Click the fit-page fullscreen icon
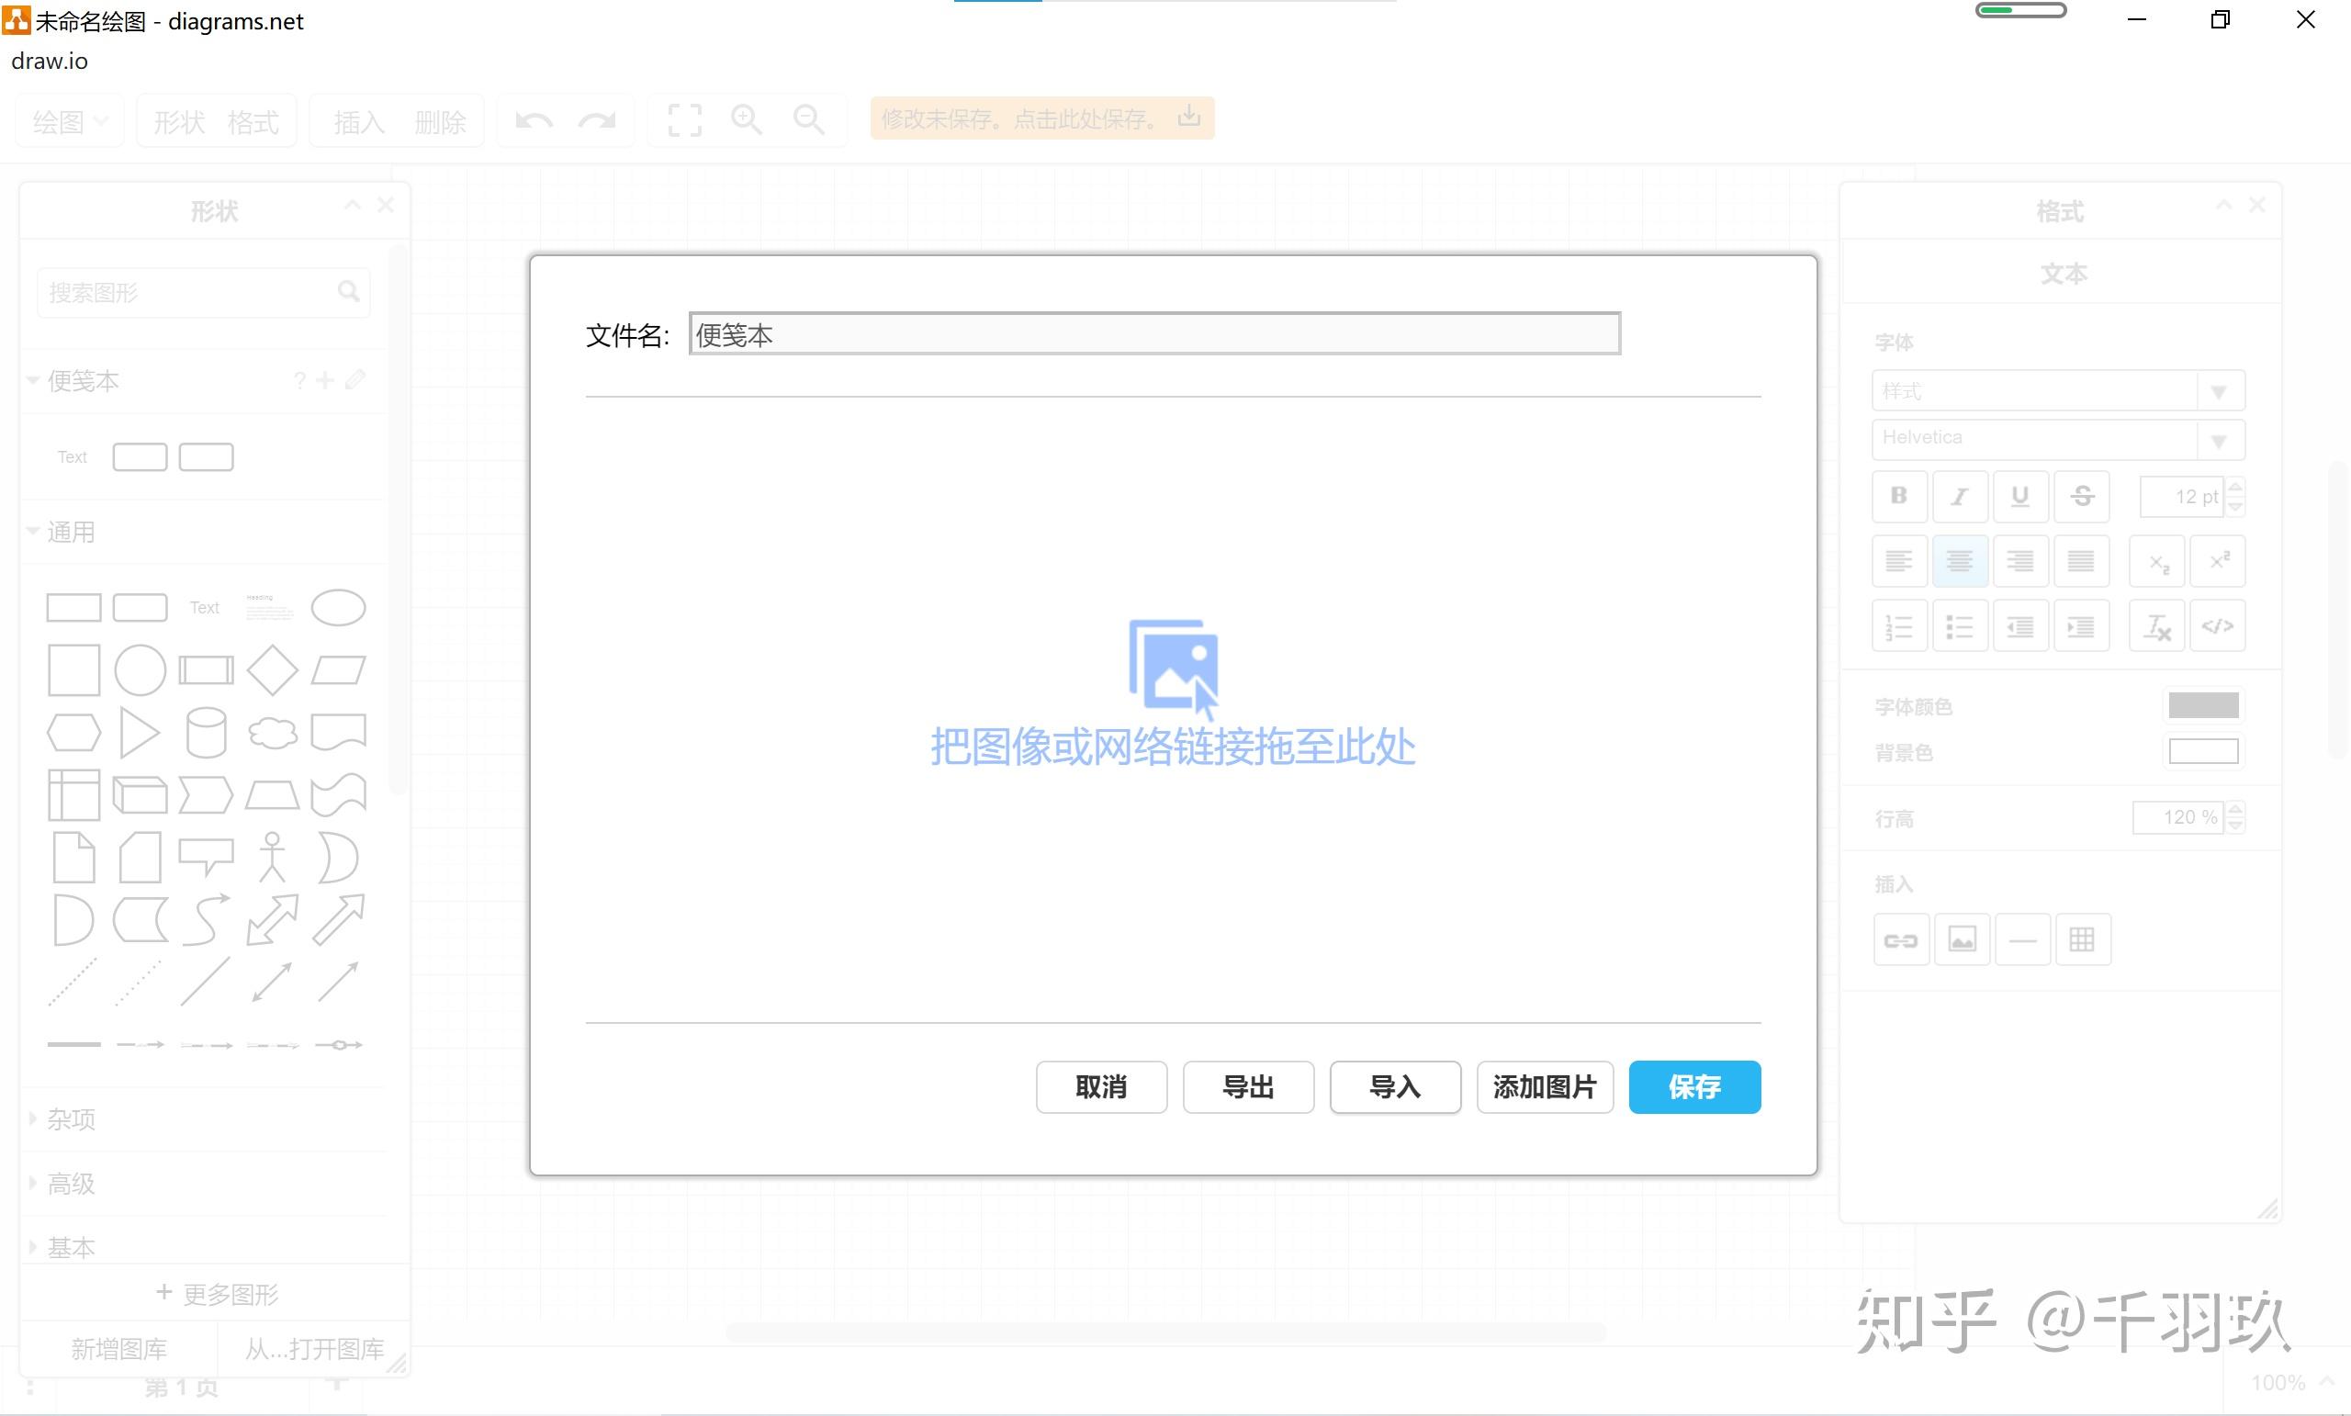The height and width of the screenshot is (1416, 2351). point(684,121)
